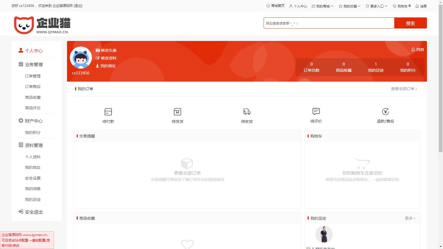The width and height of the screenshot is (443, 249).
Task: Open 我的积分 in sidebar
Action: tap(33, 133)
